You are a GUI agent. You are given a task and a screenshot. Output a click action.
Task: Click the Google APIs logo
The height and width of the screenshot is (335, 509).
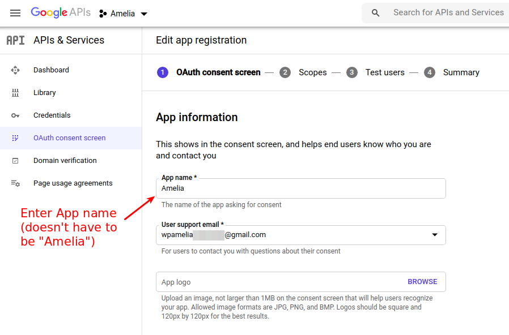click(x=61, y=12)
